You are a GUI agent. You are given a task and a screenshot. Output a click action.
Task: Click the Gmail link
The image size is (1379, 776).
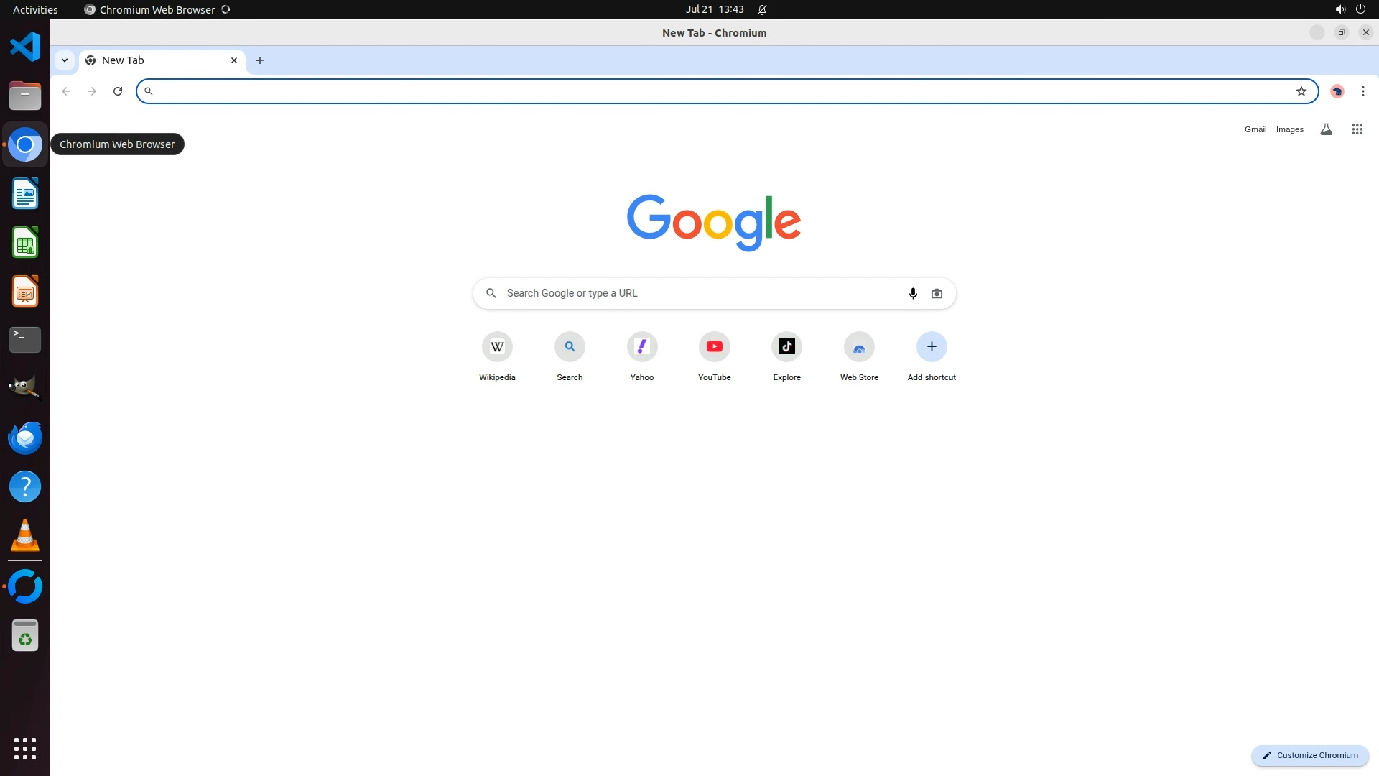point(1255,129)
